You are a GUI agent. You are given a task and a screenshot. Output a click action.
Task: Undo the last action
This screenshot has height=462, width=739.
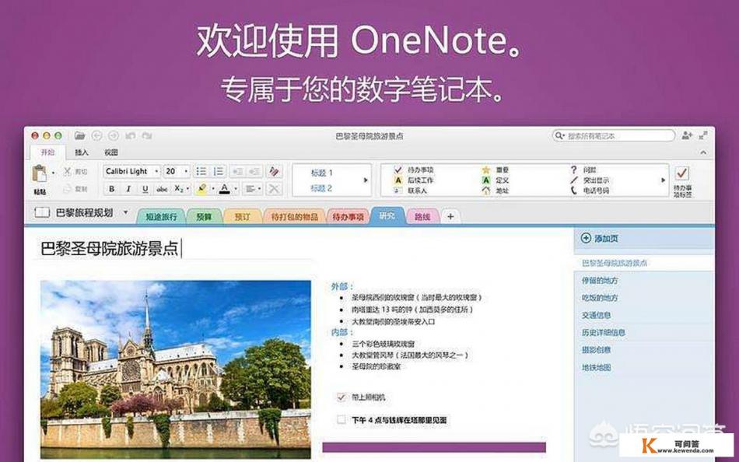tap(130, 136)
